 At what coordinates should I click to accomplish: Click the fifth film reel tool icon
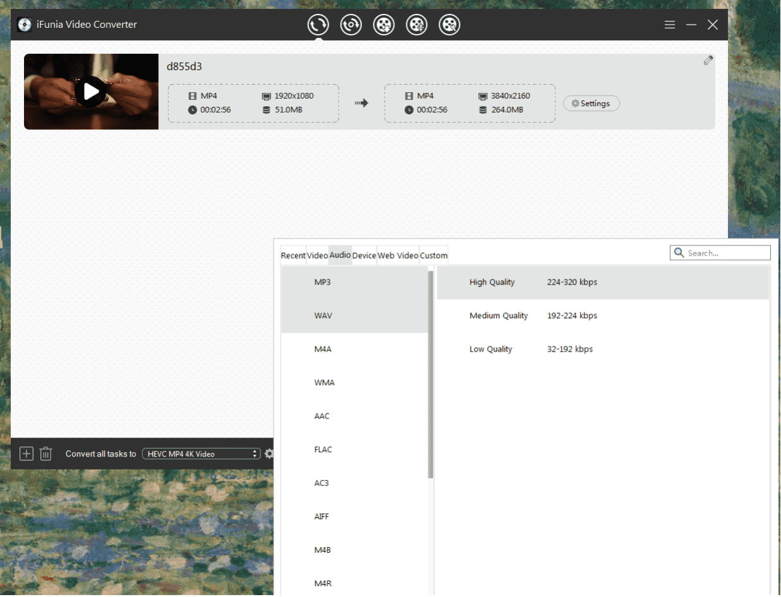tap(449, 25)
